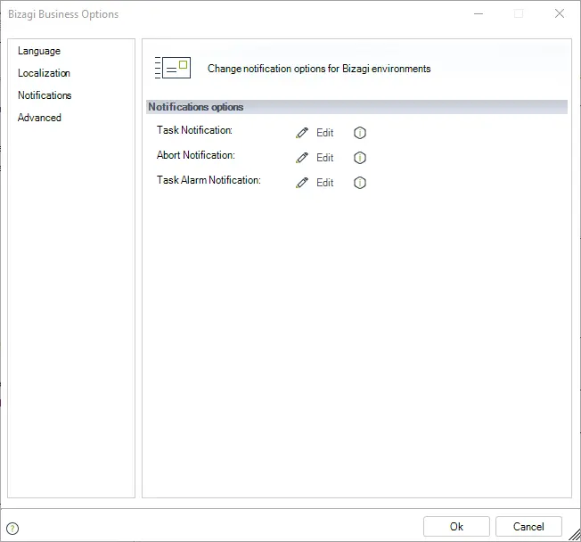Select the Language section
This screenshot has height=542, width=581.
[39, 51]
